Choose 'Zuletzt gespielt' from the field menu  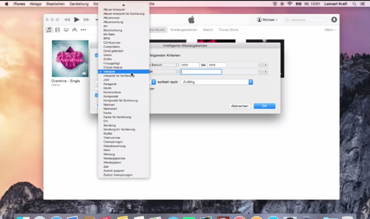click(124, 171)
